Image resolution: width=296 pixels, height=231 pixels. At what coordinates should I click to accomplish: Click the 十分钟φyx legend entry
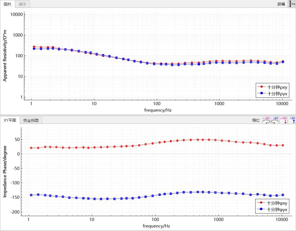click(x=272, y=209)
